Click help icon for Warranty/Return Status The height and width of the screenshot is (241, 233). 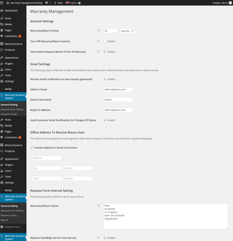(99, 206)
